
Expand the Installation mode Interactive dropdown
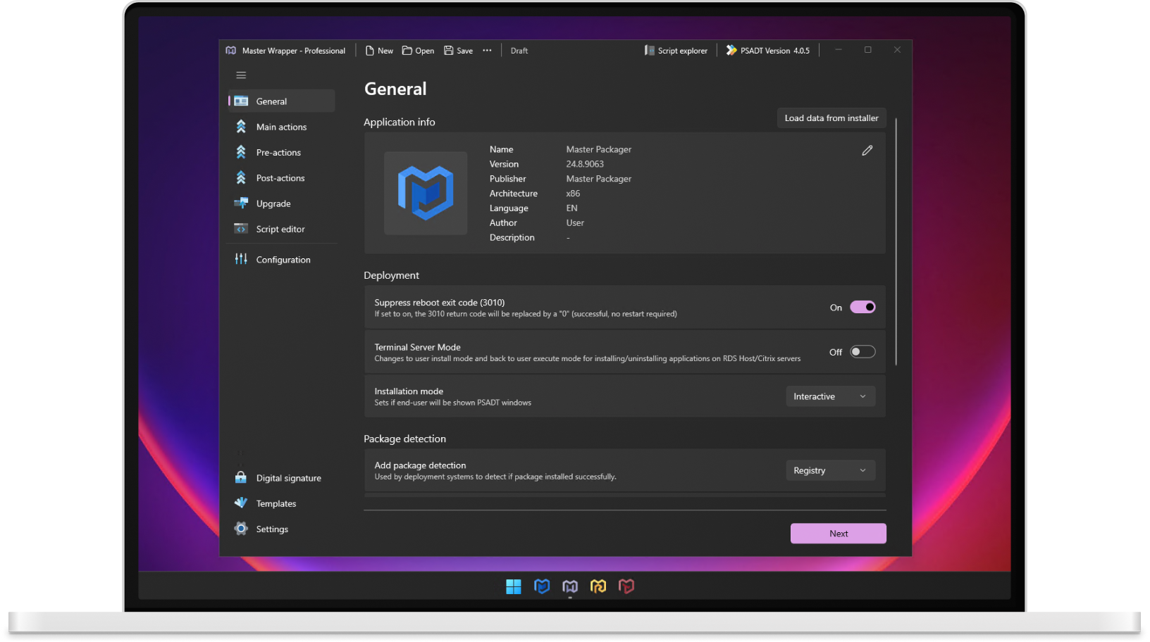tap(830, 396)
